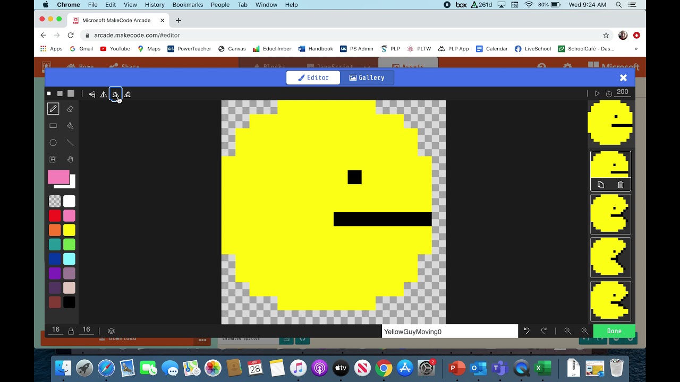Pick the white palette color
This screenshot has height=382, width=680.
tap(69, 201)
